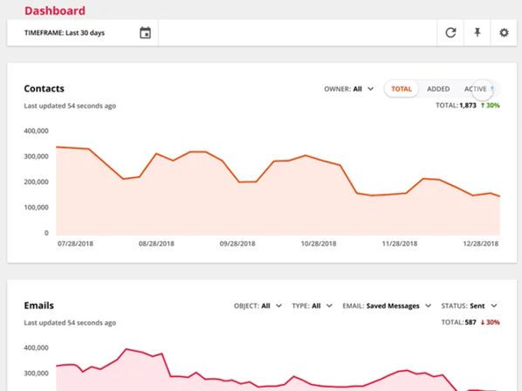Expand the EMAIL: Saved Messages dropdown
522x391 pixels.
tap(387, 305)
